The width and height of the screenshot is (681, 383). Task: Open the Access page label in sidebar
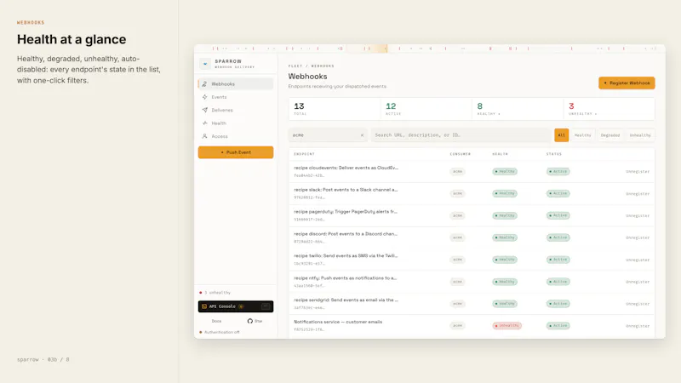[x=220, y=136]
